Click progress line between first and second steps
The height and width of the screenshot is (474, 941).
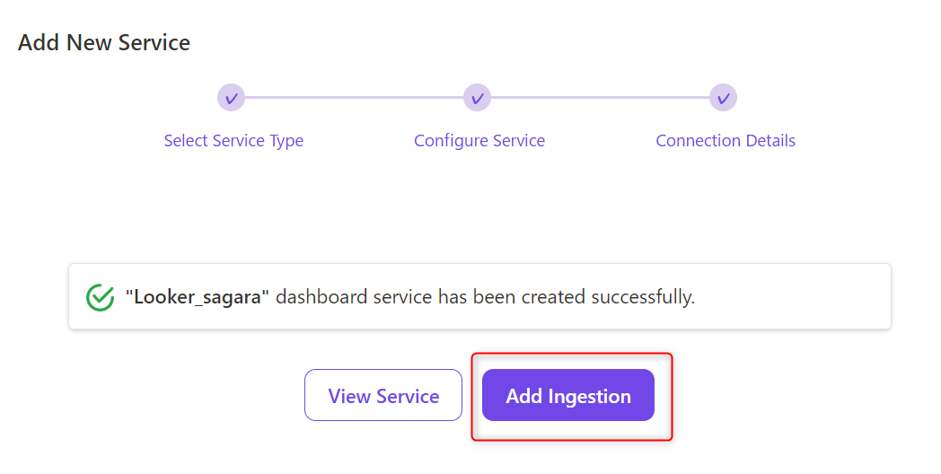(x=354, y=98)
